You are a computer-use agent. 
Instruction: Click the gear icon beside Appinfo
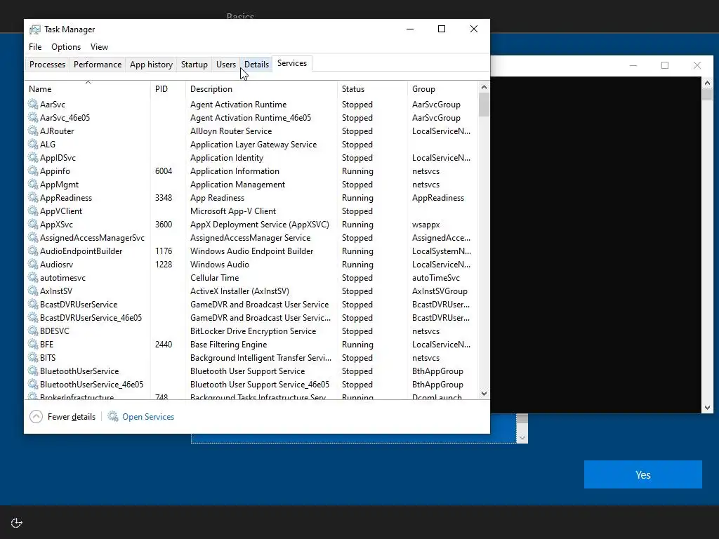pyautogui.click(x=33, y=171)
